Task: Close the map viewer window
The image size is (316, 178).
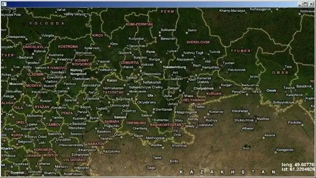Action: 311,4
